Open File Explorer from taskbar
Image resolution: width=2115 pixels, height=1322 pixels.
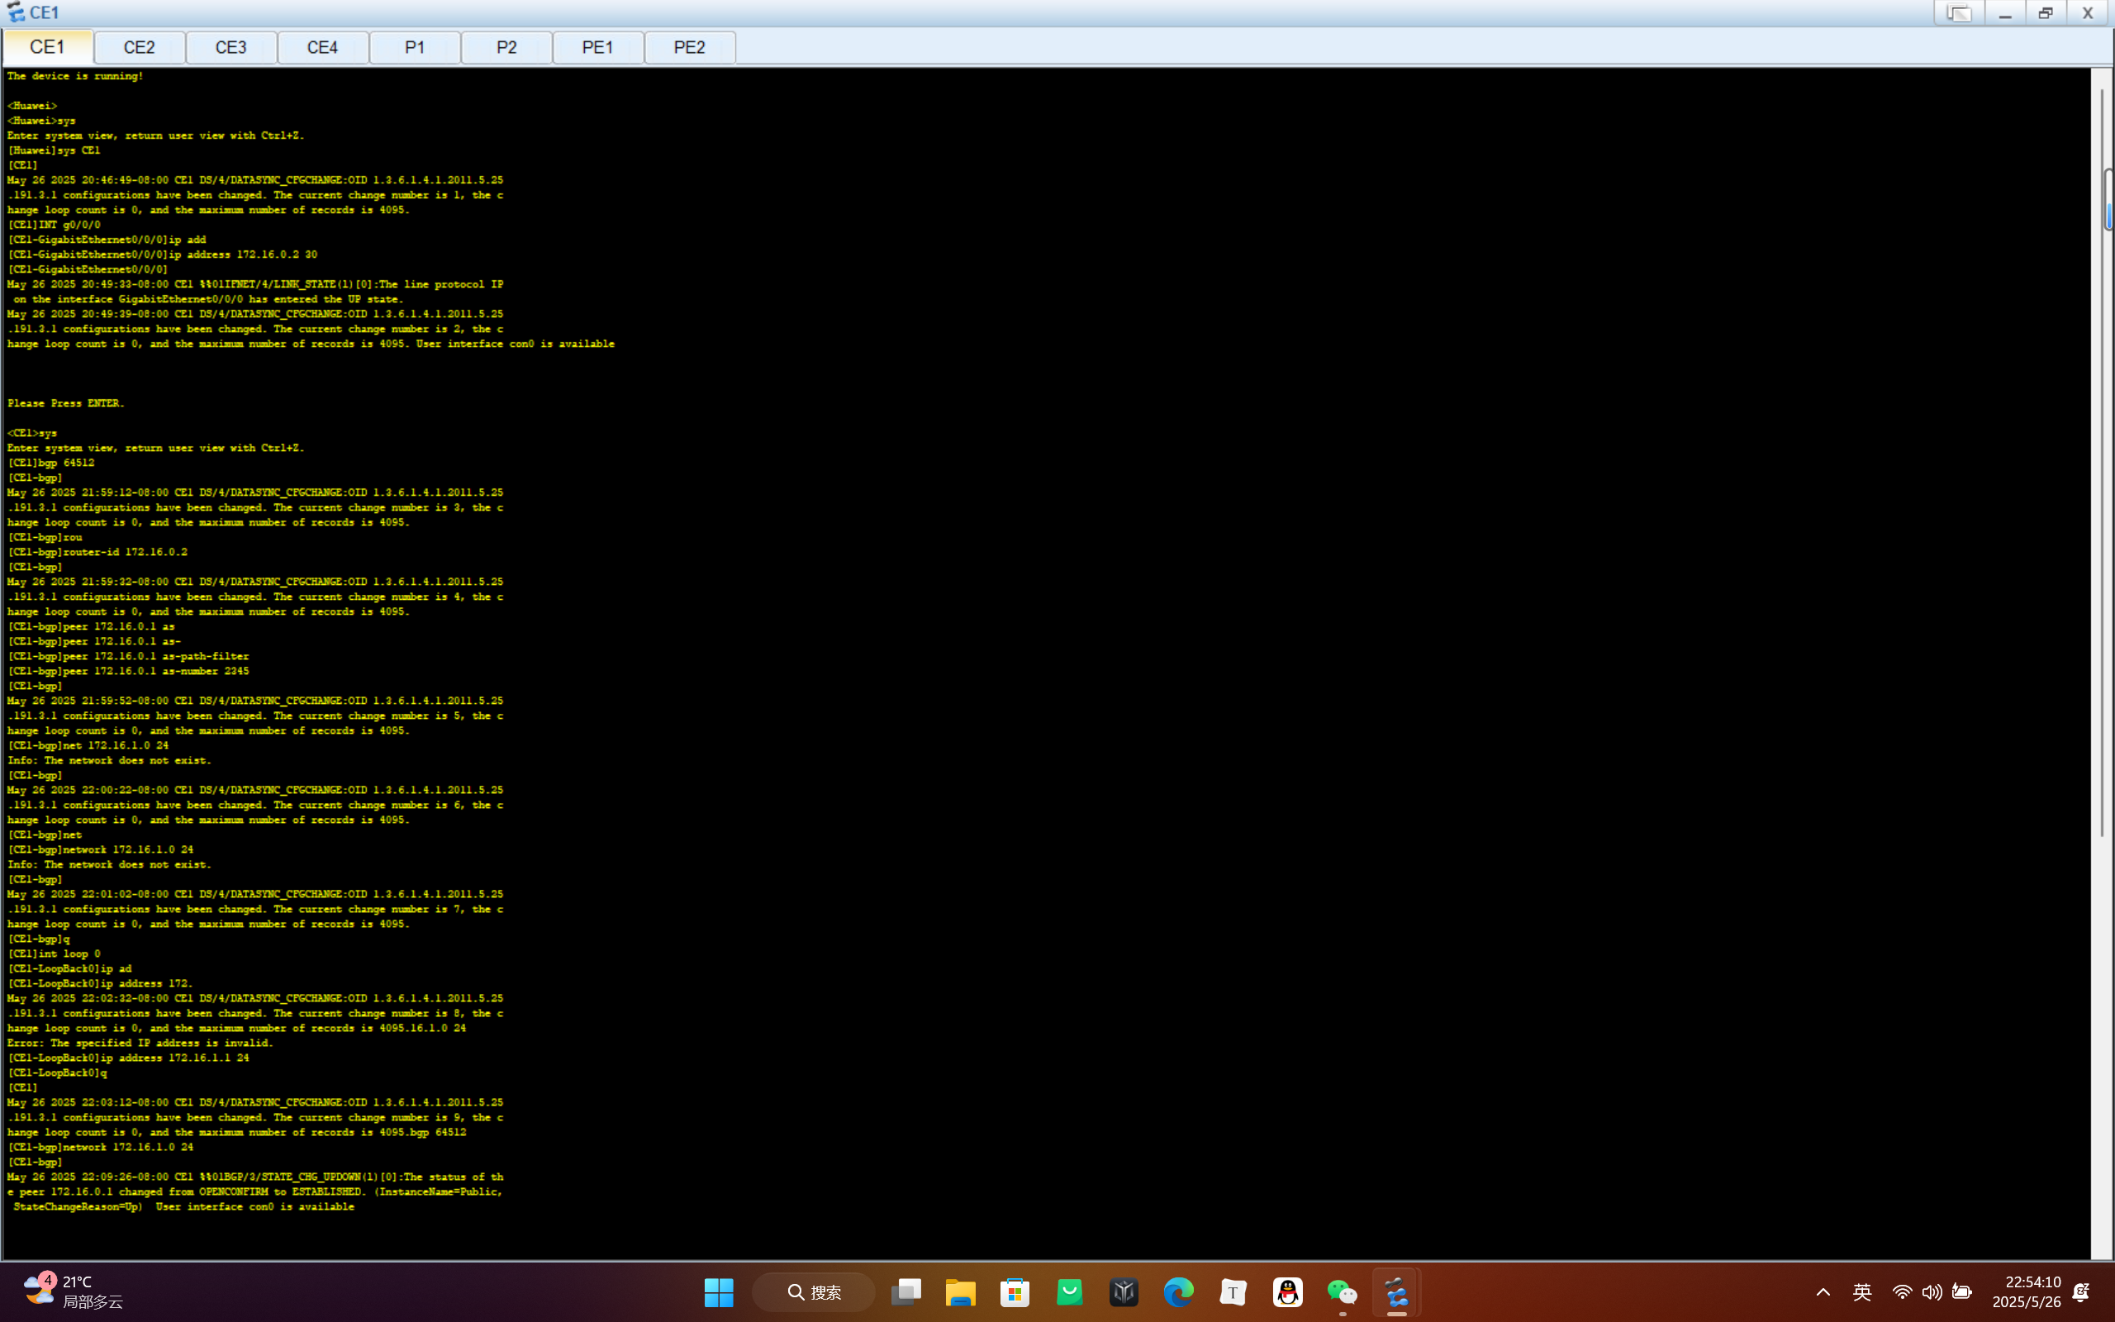tap(960, 1292)
